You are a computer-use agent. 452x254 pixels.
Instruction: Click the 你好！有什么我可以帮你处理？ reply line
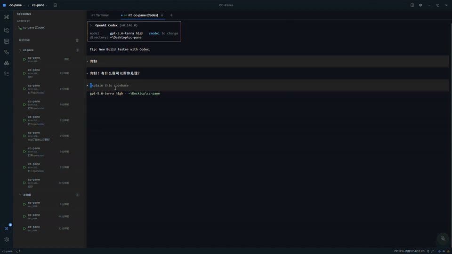(115, 73)
